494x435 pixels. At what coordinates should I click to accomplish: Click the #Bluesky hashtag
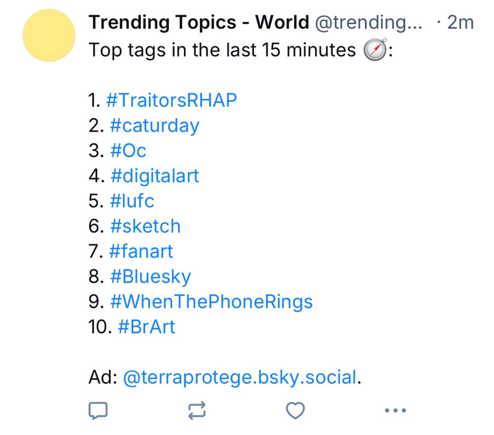(x=150, y=277)
